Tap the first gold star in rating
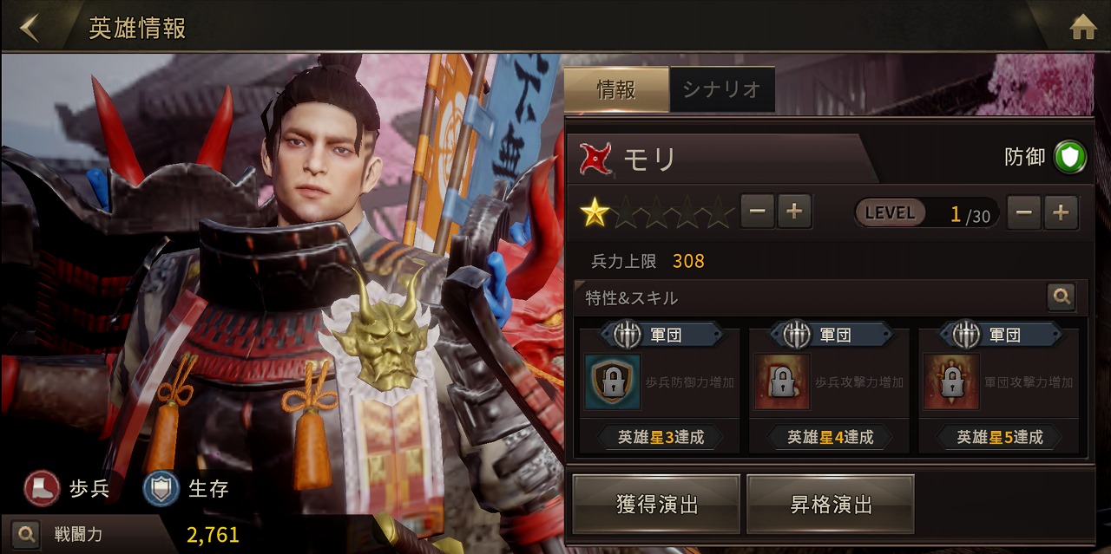Screen dimensions: 1111x554 tap(595, 212)
